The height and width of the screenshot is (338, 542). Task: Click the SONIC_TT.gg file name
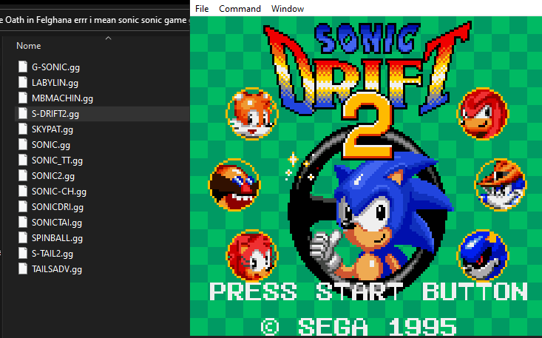[57, 160]
